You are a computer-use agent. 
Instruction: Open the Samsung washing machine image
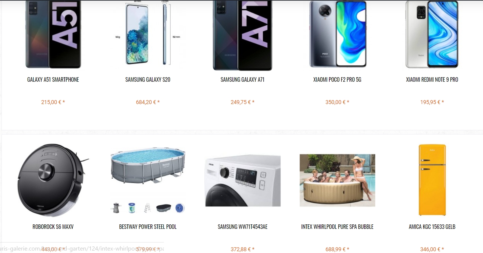(x=243, y=181)
